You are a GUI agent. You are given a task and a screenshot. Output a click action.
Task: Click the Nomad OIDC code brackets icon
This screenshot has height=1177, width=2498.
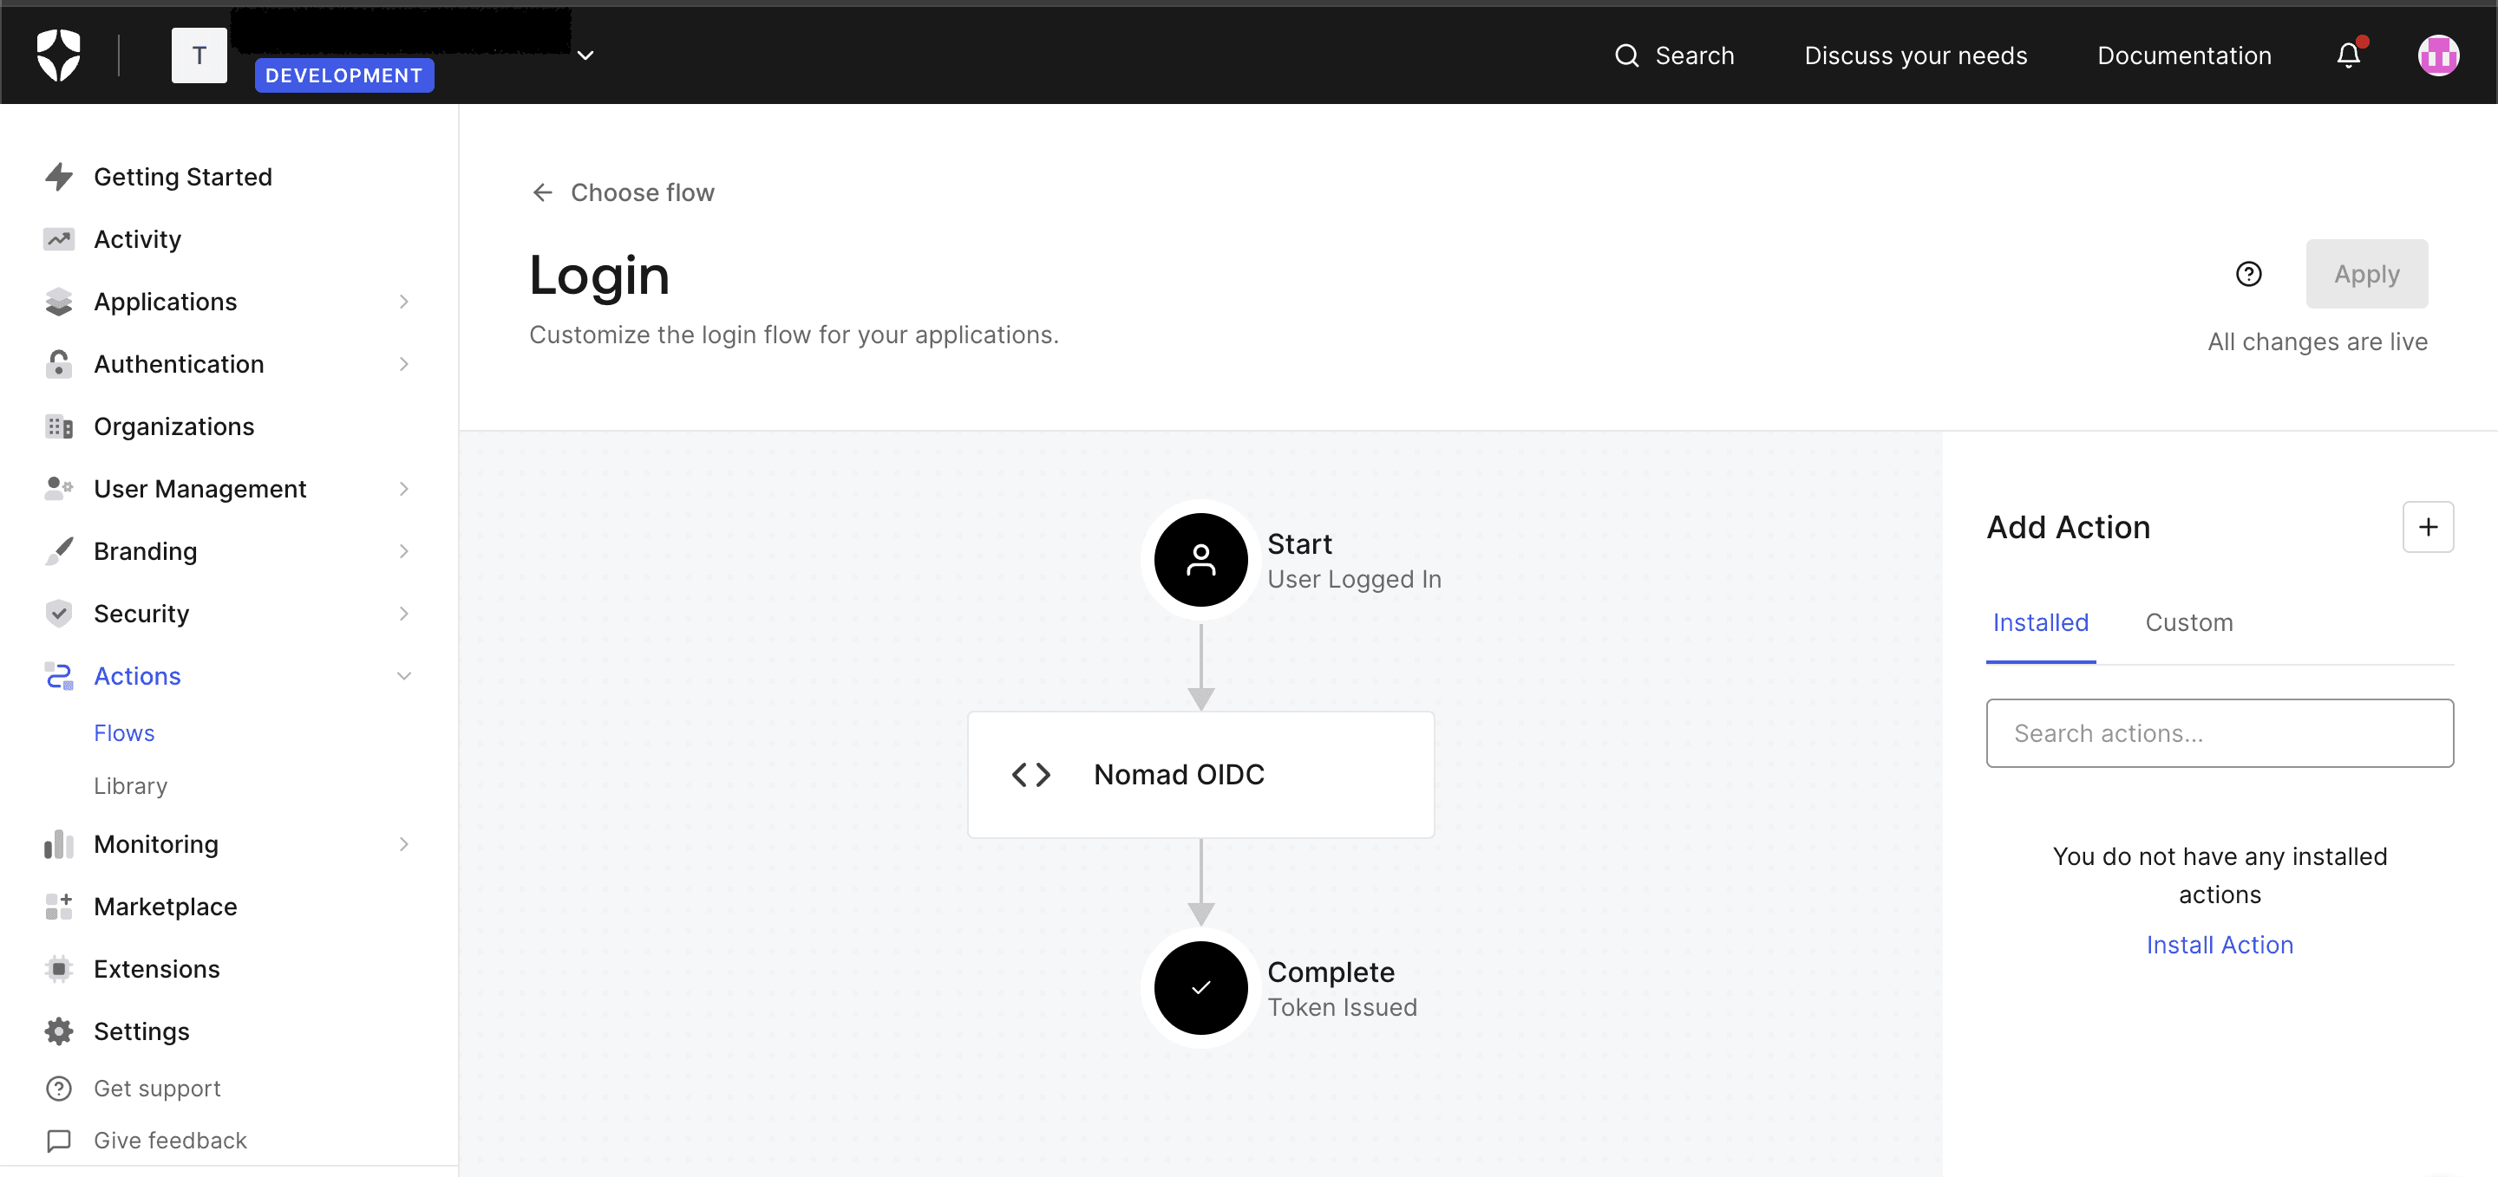tap(1032, 774)
